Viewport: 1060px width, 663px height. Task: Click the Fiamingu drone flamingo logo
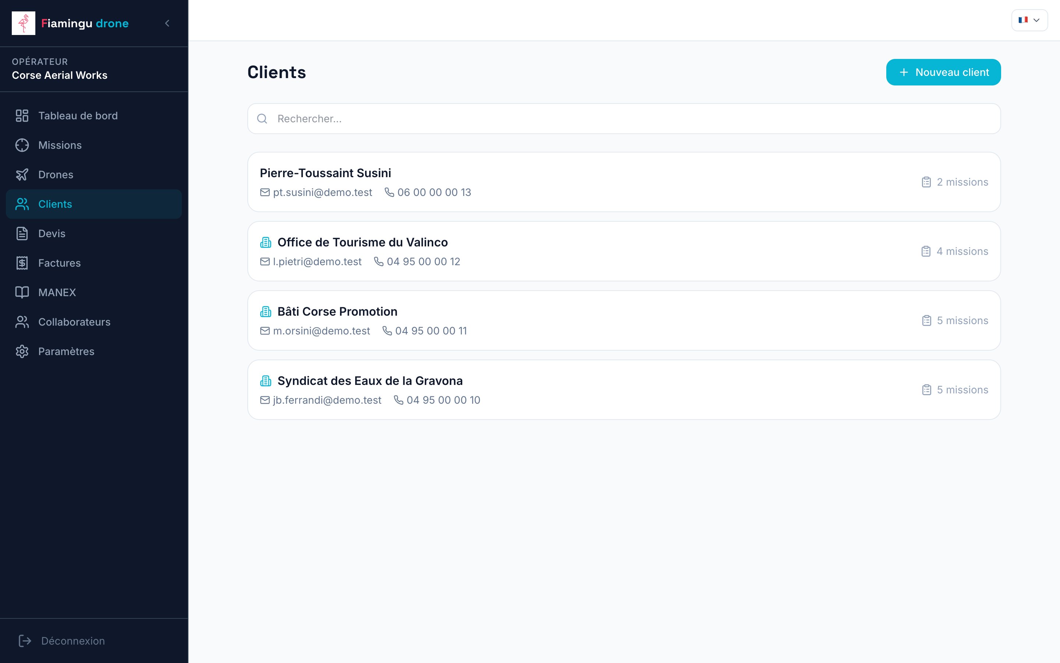[23, 23]
